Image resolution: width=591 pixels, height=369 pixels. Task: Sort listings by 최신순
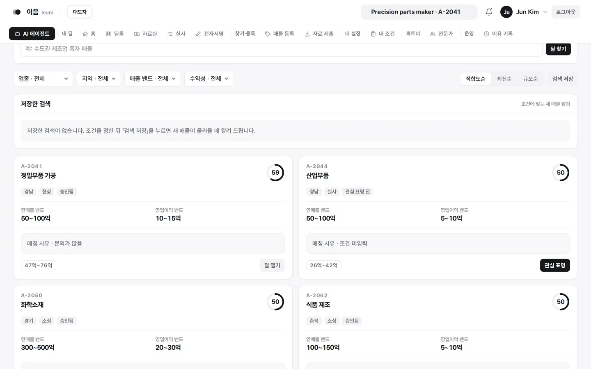tap(504, 79)
